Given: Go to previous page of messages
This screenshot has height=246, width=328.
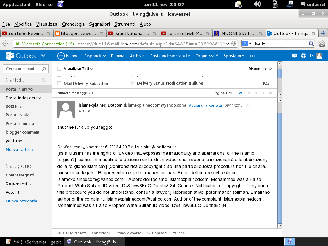Looking at the screenshot, I should (x=256, y=93).
